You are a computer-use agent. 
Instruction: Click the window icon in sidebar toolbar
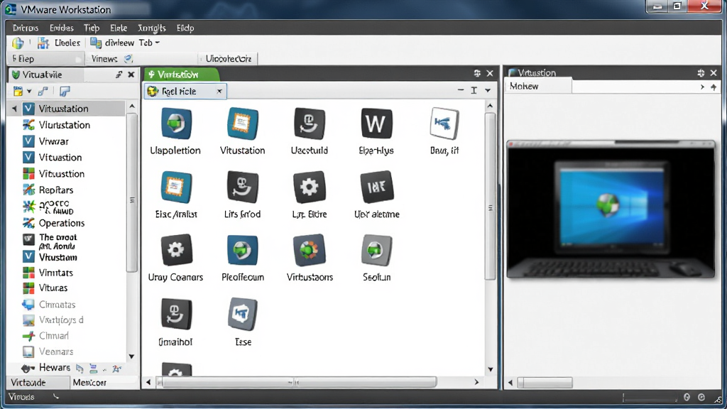coord(65,92)
